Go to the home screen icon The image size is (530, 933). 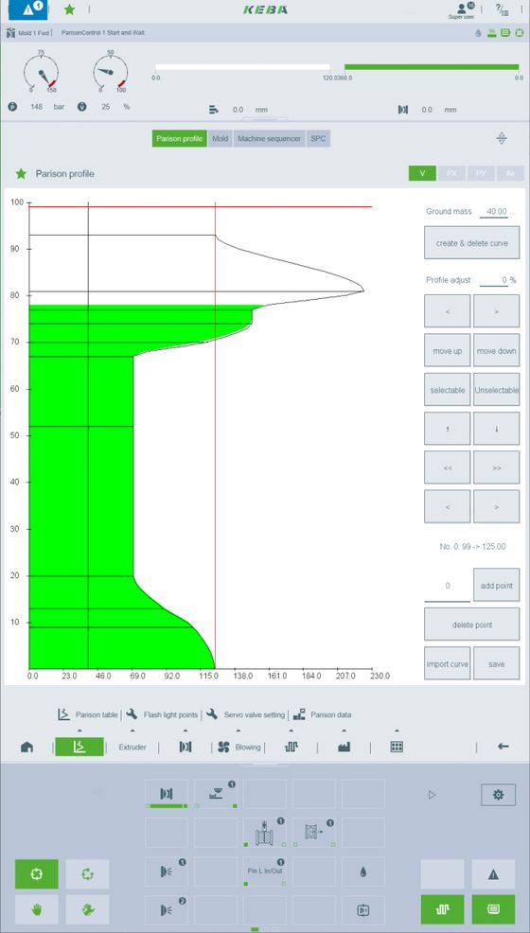click(x=26, y=747)
